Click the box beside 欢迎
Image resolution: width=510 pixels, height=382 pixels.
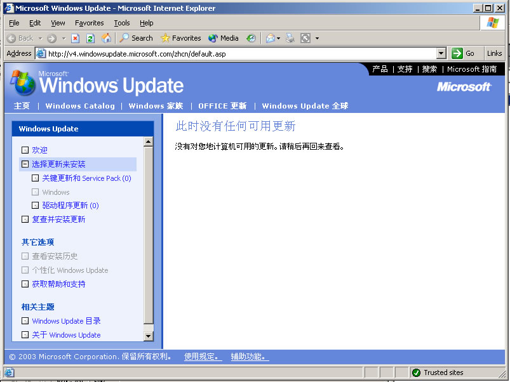pos(25,150)
